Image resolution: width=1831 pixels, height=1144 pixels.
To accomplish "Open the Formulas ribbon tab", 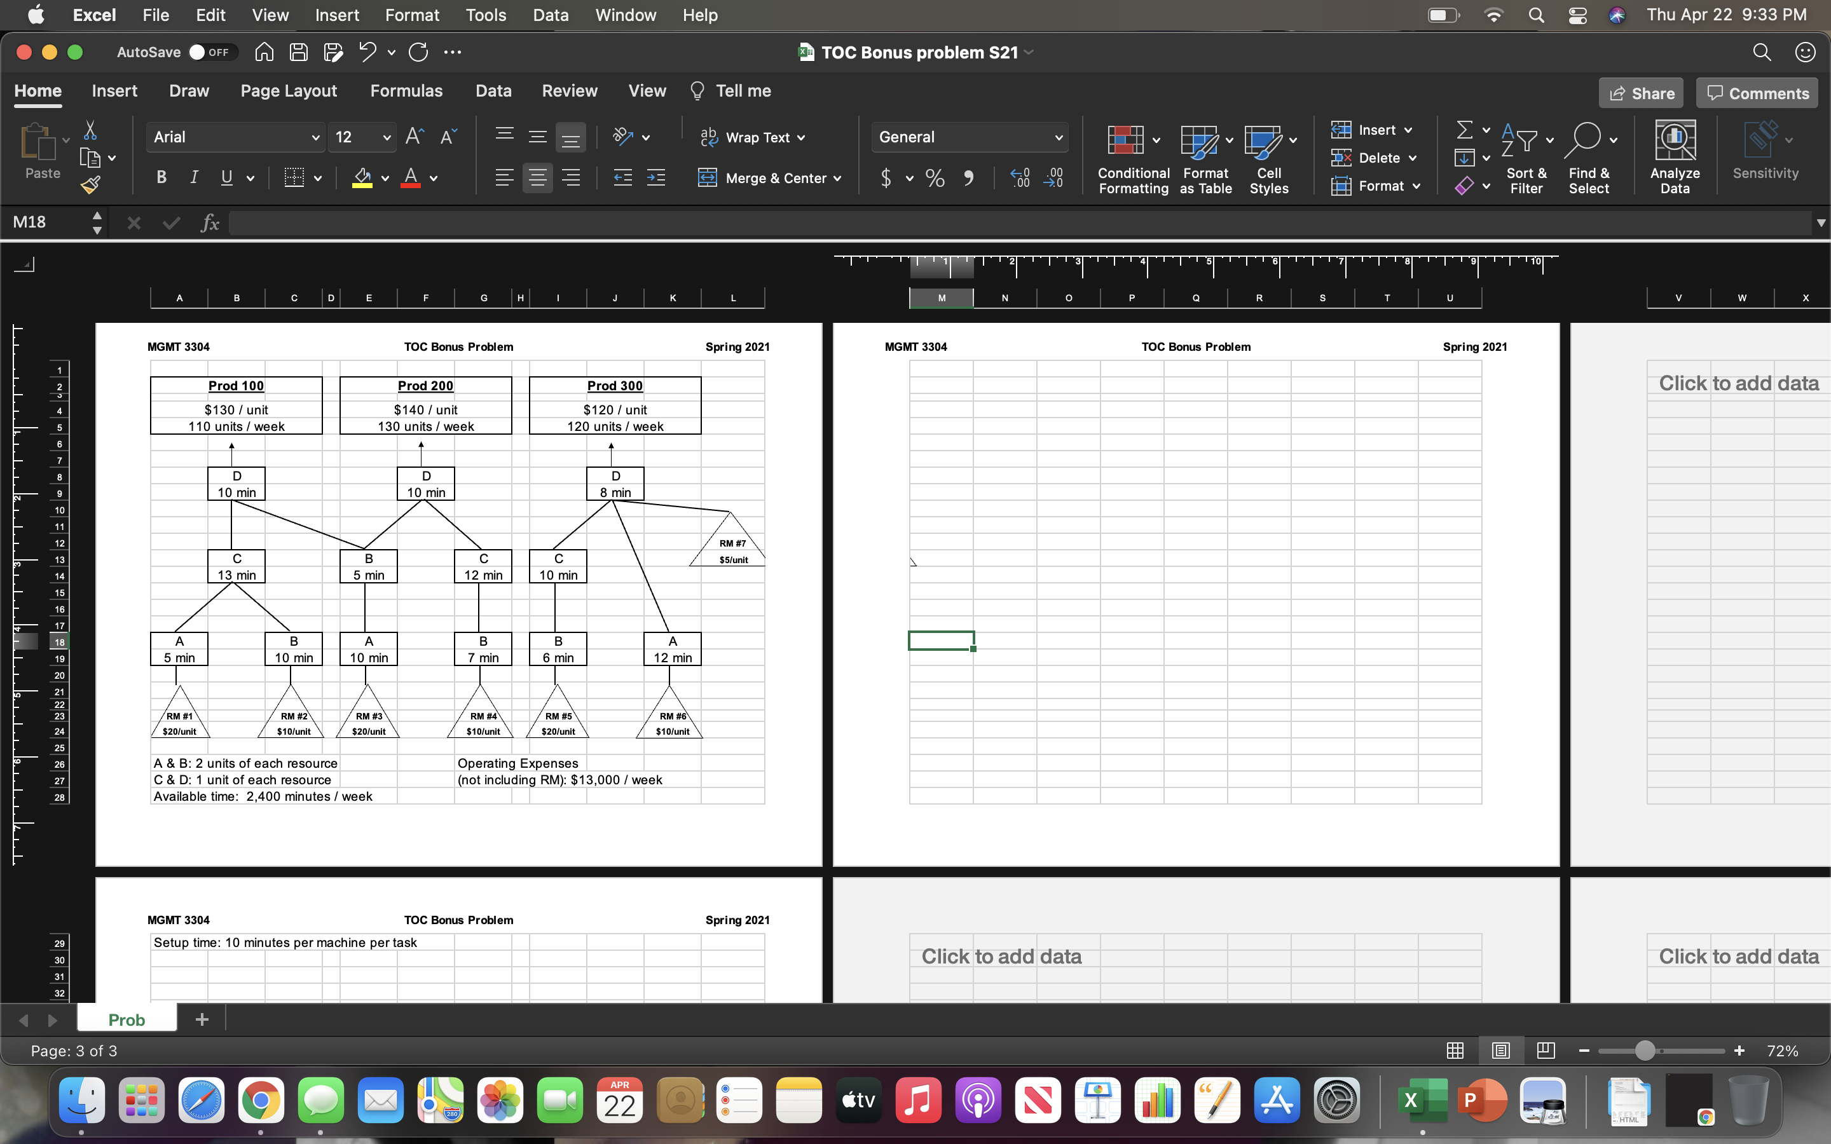I will click(x=406, y=91).
